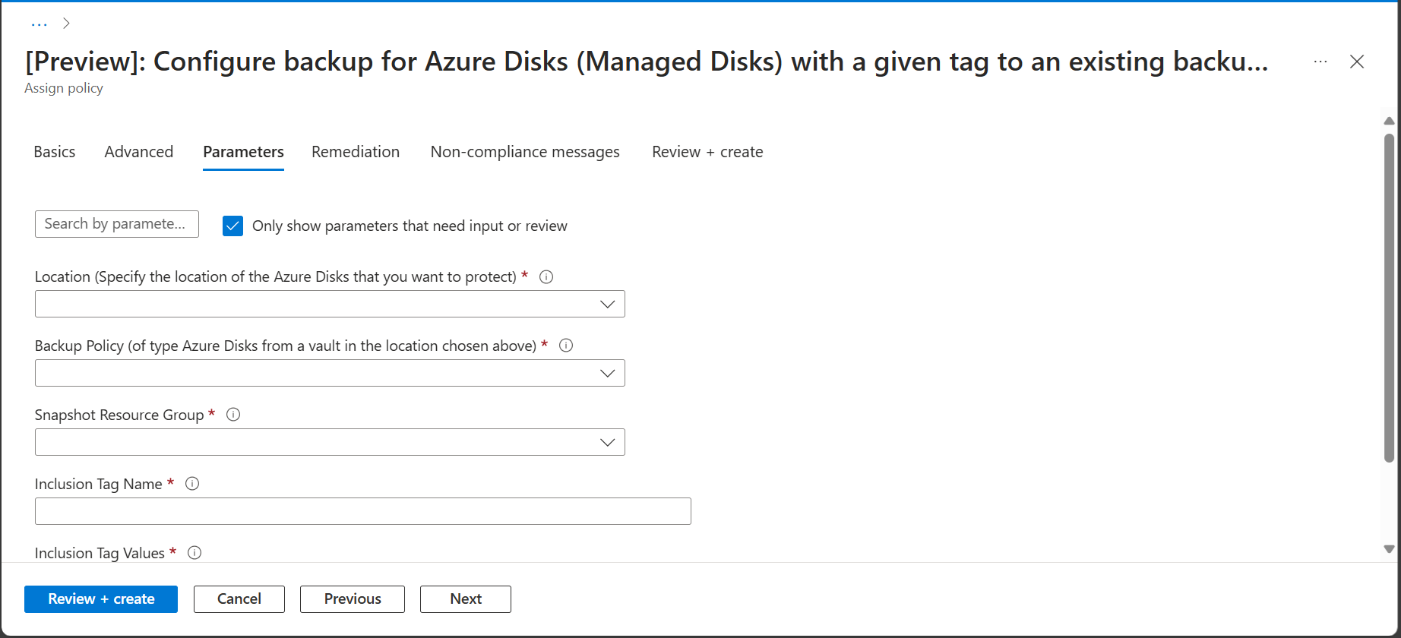This screenshot has width=1401, height=638.
Task: Click info icon beside Inclusion Tag Values
Action: (x=194, y=553)
